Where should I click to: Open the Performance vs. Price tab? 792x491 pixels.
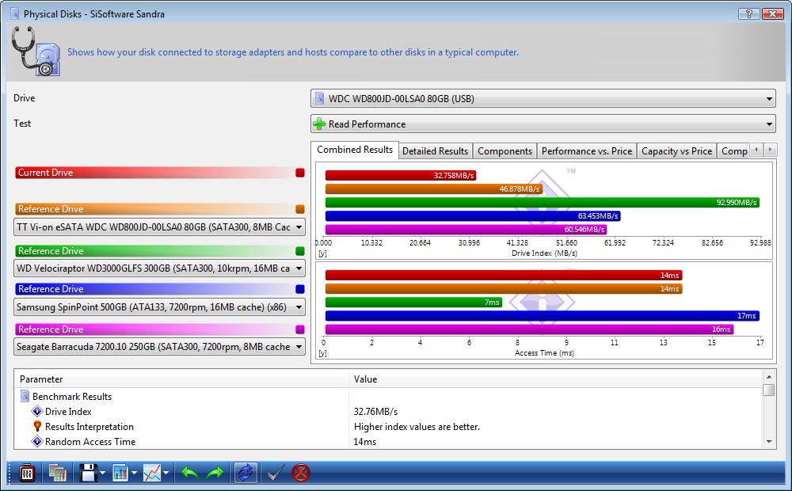tap(586, 151)
